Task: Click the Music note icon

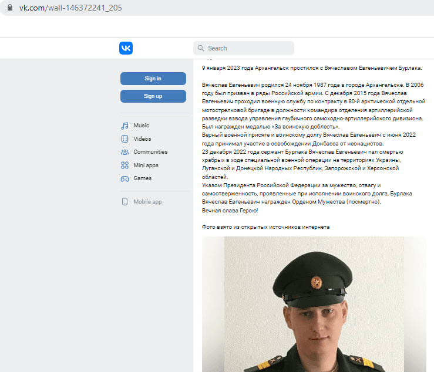Action: (x=125, y=126)
